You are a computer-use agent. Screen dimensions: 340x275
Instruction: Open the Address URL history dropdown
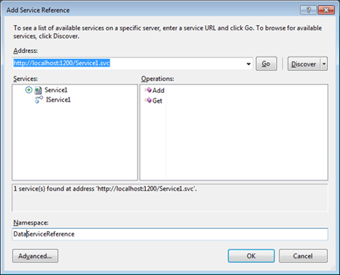coord(249,63)
